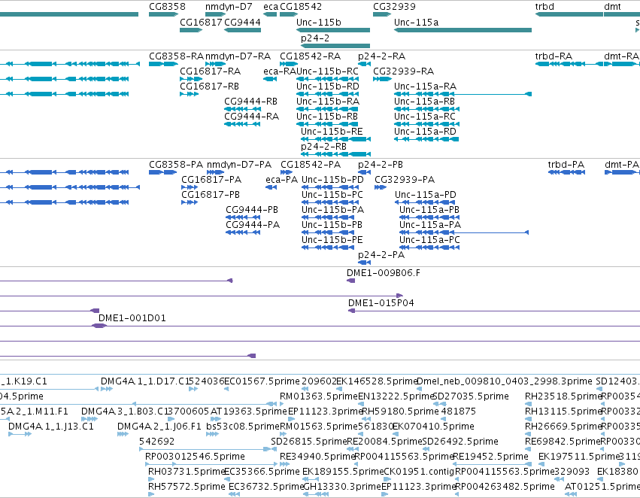Select the Unc-115a-PA protein glyph
This screenshot has height=498, width=640.
(x=464, y=232)
